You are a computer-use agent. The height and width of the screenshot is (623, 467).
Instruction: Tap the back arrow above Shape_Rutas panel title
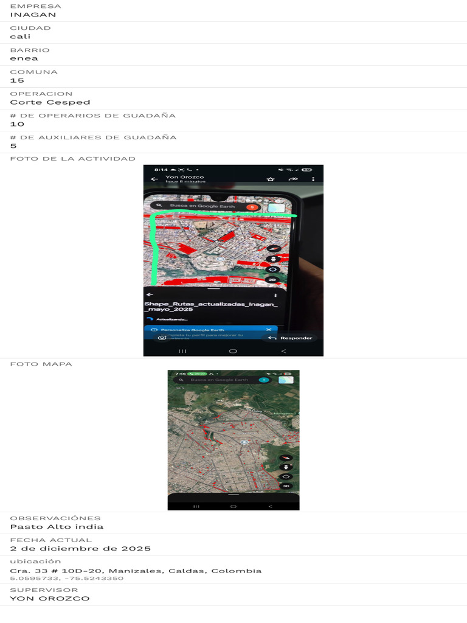150,294
